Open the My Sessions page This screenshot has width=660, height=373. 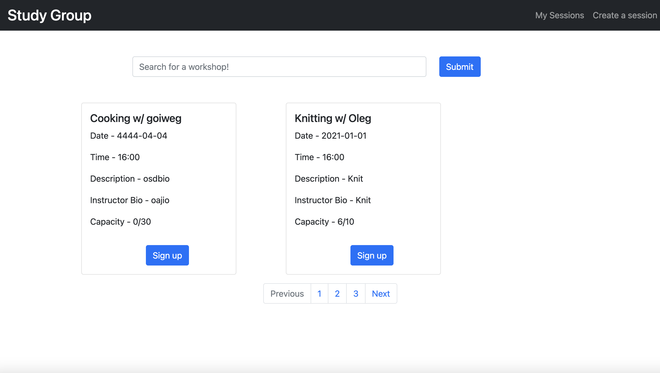pyautogui.click(x=559, y=15)
